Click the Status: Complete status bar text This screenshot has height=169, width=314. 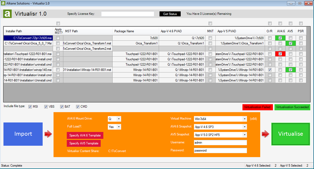coord(12,166)
